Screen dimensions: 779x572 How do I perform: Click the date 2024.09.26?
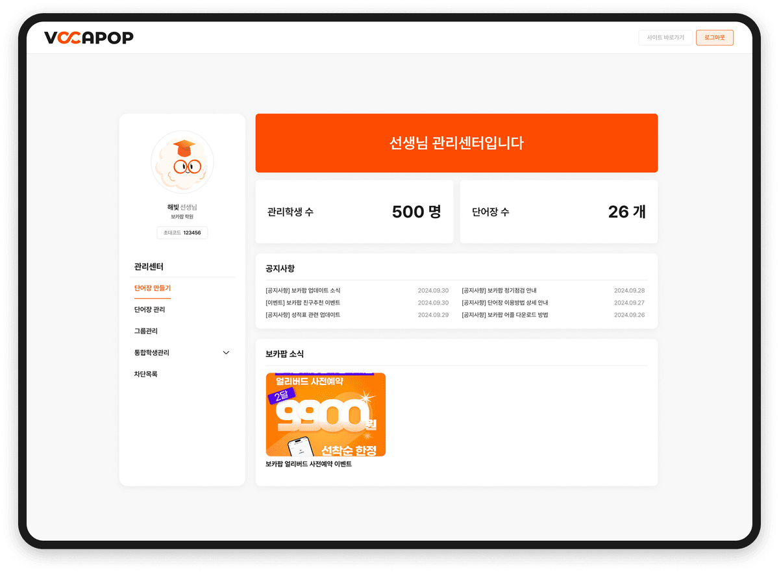point(629,315)
